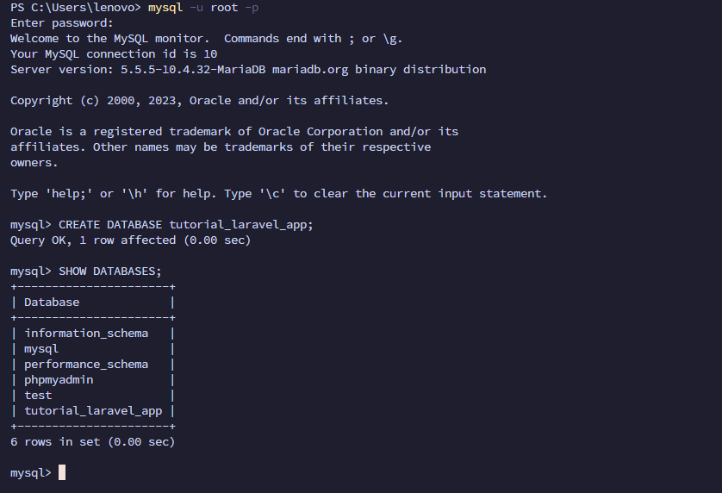Click the blinking cursor at the mysql prompt
The image size is (722, 493).
click(x=62, y=472)
